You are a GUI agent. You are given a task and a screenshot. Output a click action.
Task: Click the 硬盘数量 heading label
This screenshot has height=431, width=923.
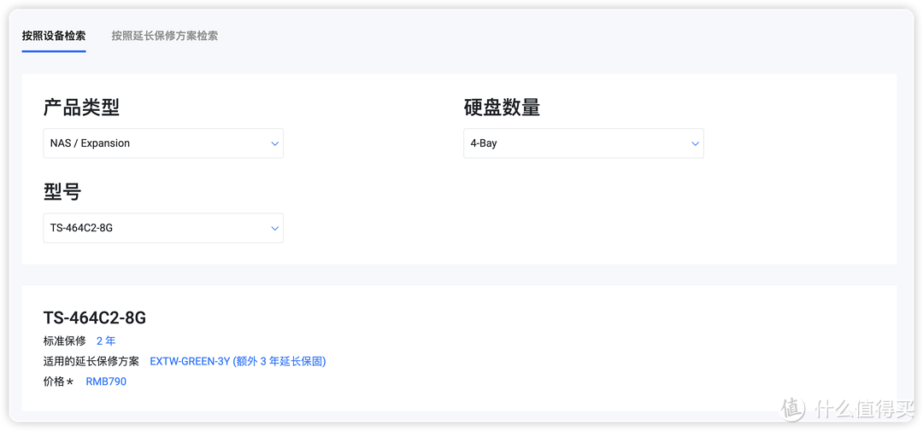click(502, 107)
